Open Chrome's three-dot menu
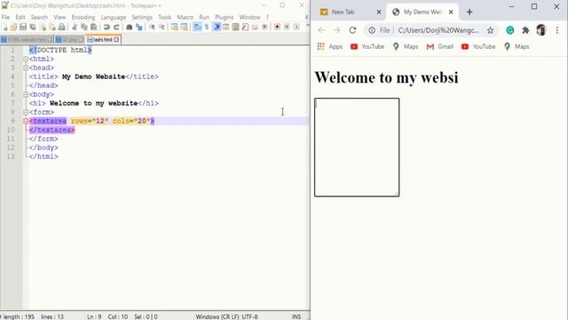Screen dimensions: 568x320 [x=557, y=30]
